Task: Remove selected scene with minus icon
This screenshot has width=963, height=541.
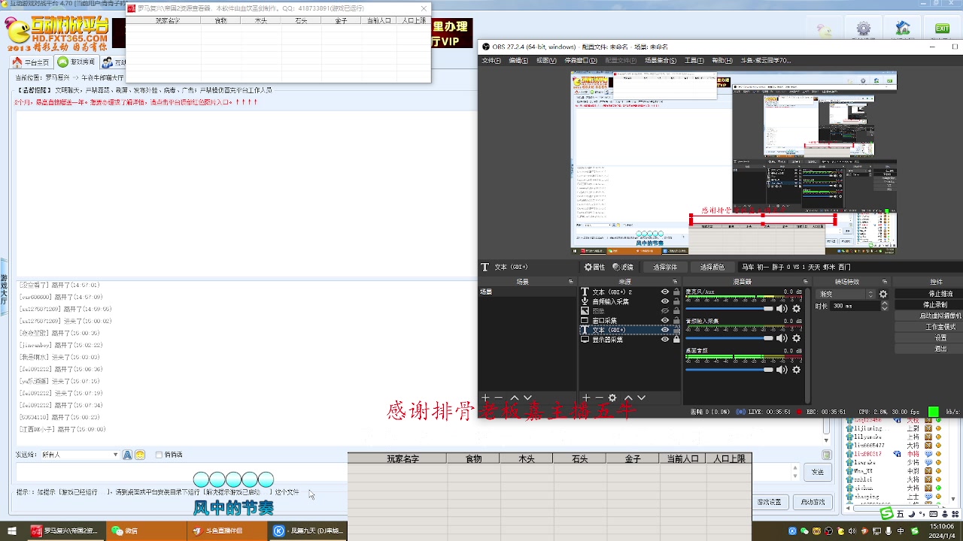Action: pos(498,397)
